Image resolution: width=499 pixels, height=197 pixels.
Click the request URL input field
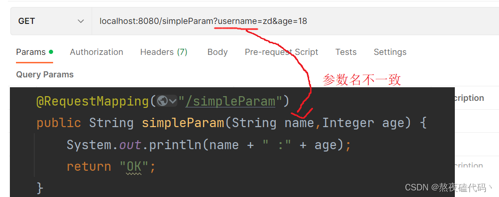click(x=296, y=21)
